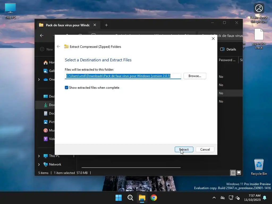Switch Explorer to large thumbnails view

point(239,173)
